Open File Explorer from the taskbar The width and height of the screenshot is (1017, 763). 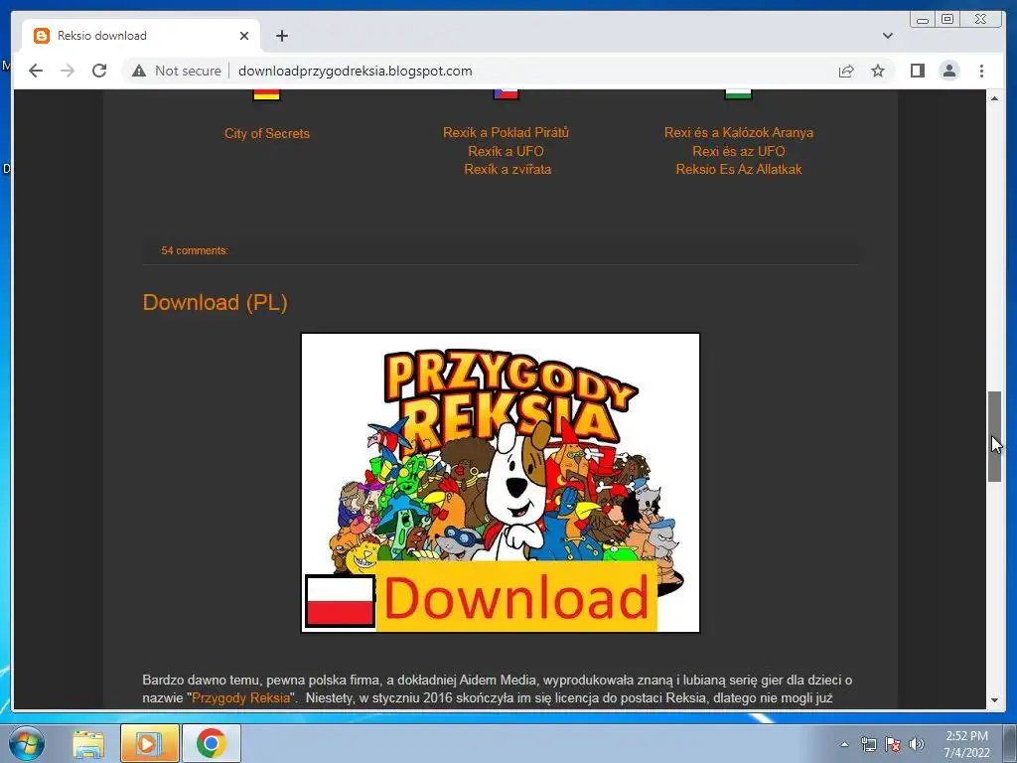(x=88, y=743)
